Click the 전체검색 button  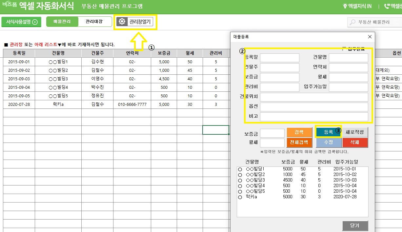(299, 143)
